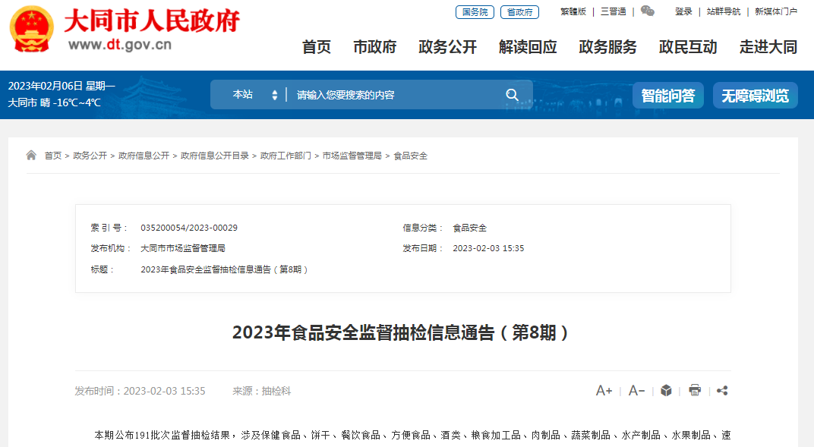814x447 pixels.
Task: Open 首页 in main navigation
Action: tap(317, 47)
